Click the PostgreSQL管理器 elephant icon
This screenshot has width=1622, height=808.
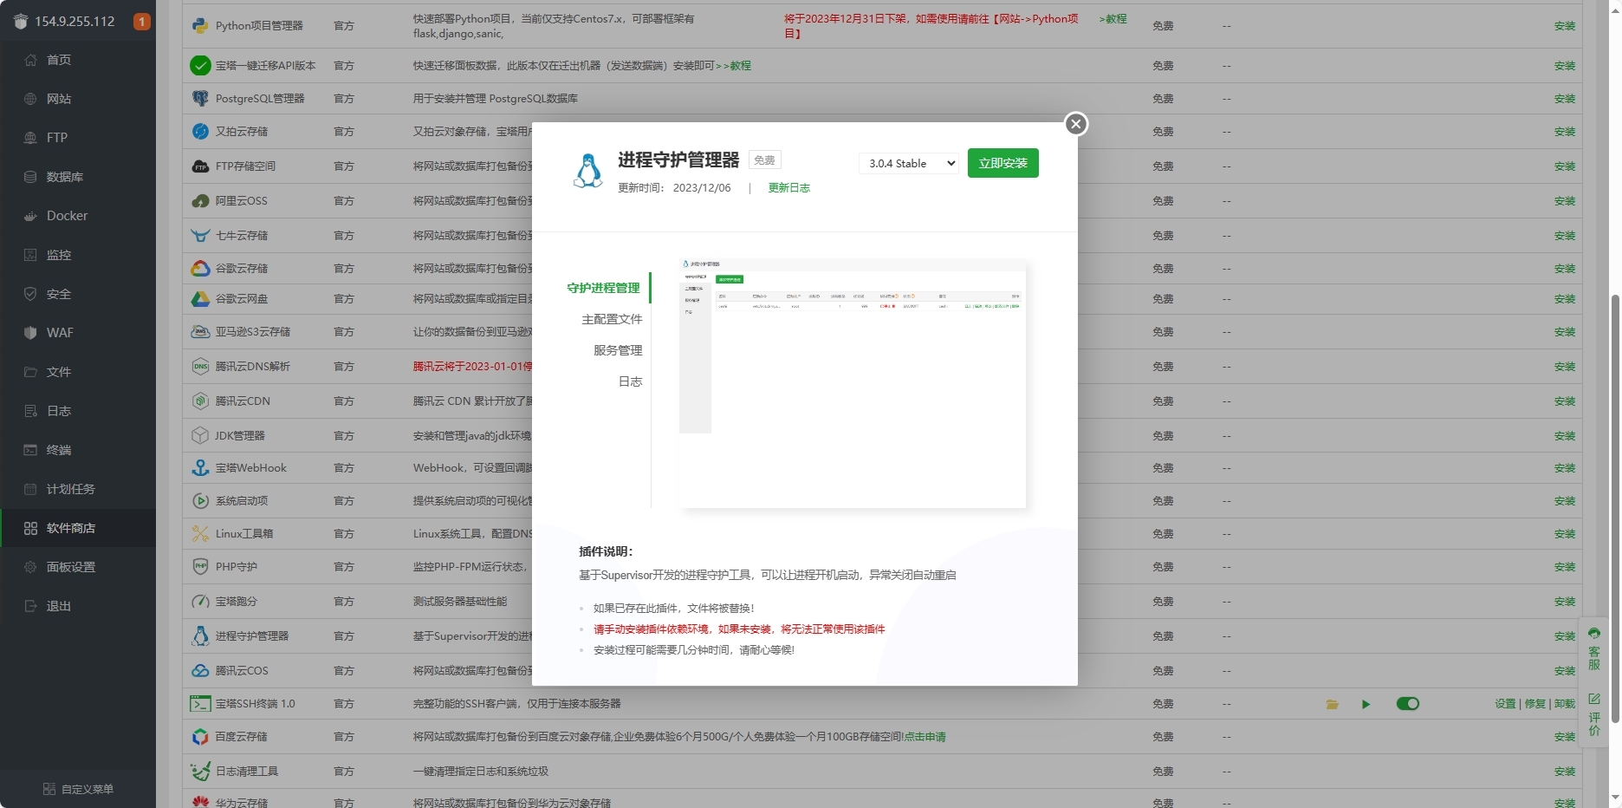point(200,99)
